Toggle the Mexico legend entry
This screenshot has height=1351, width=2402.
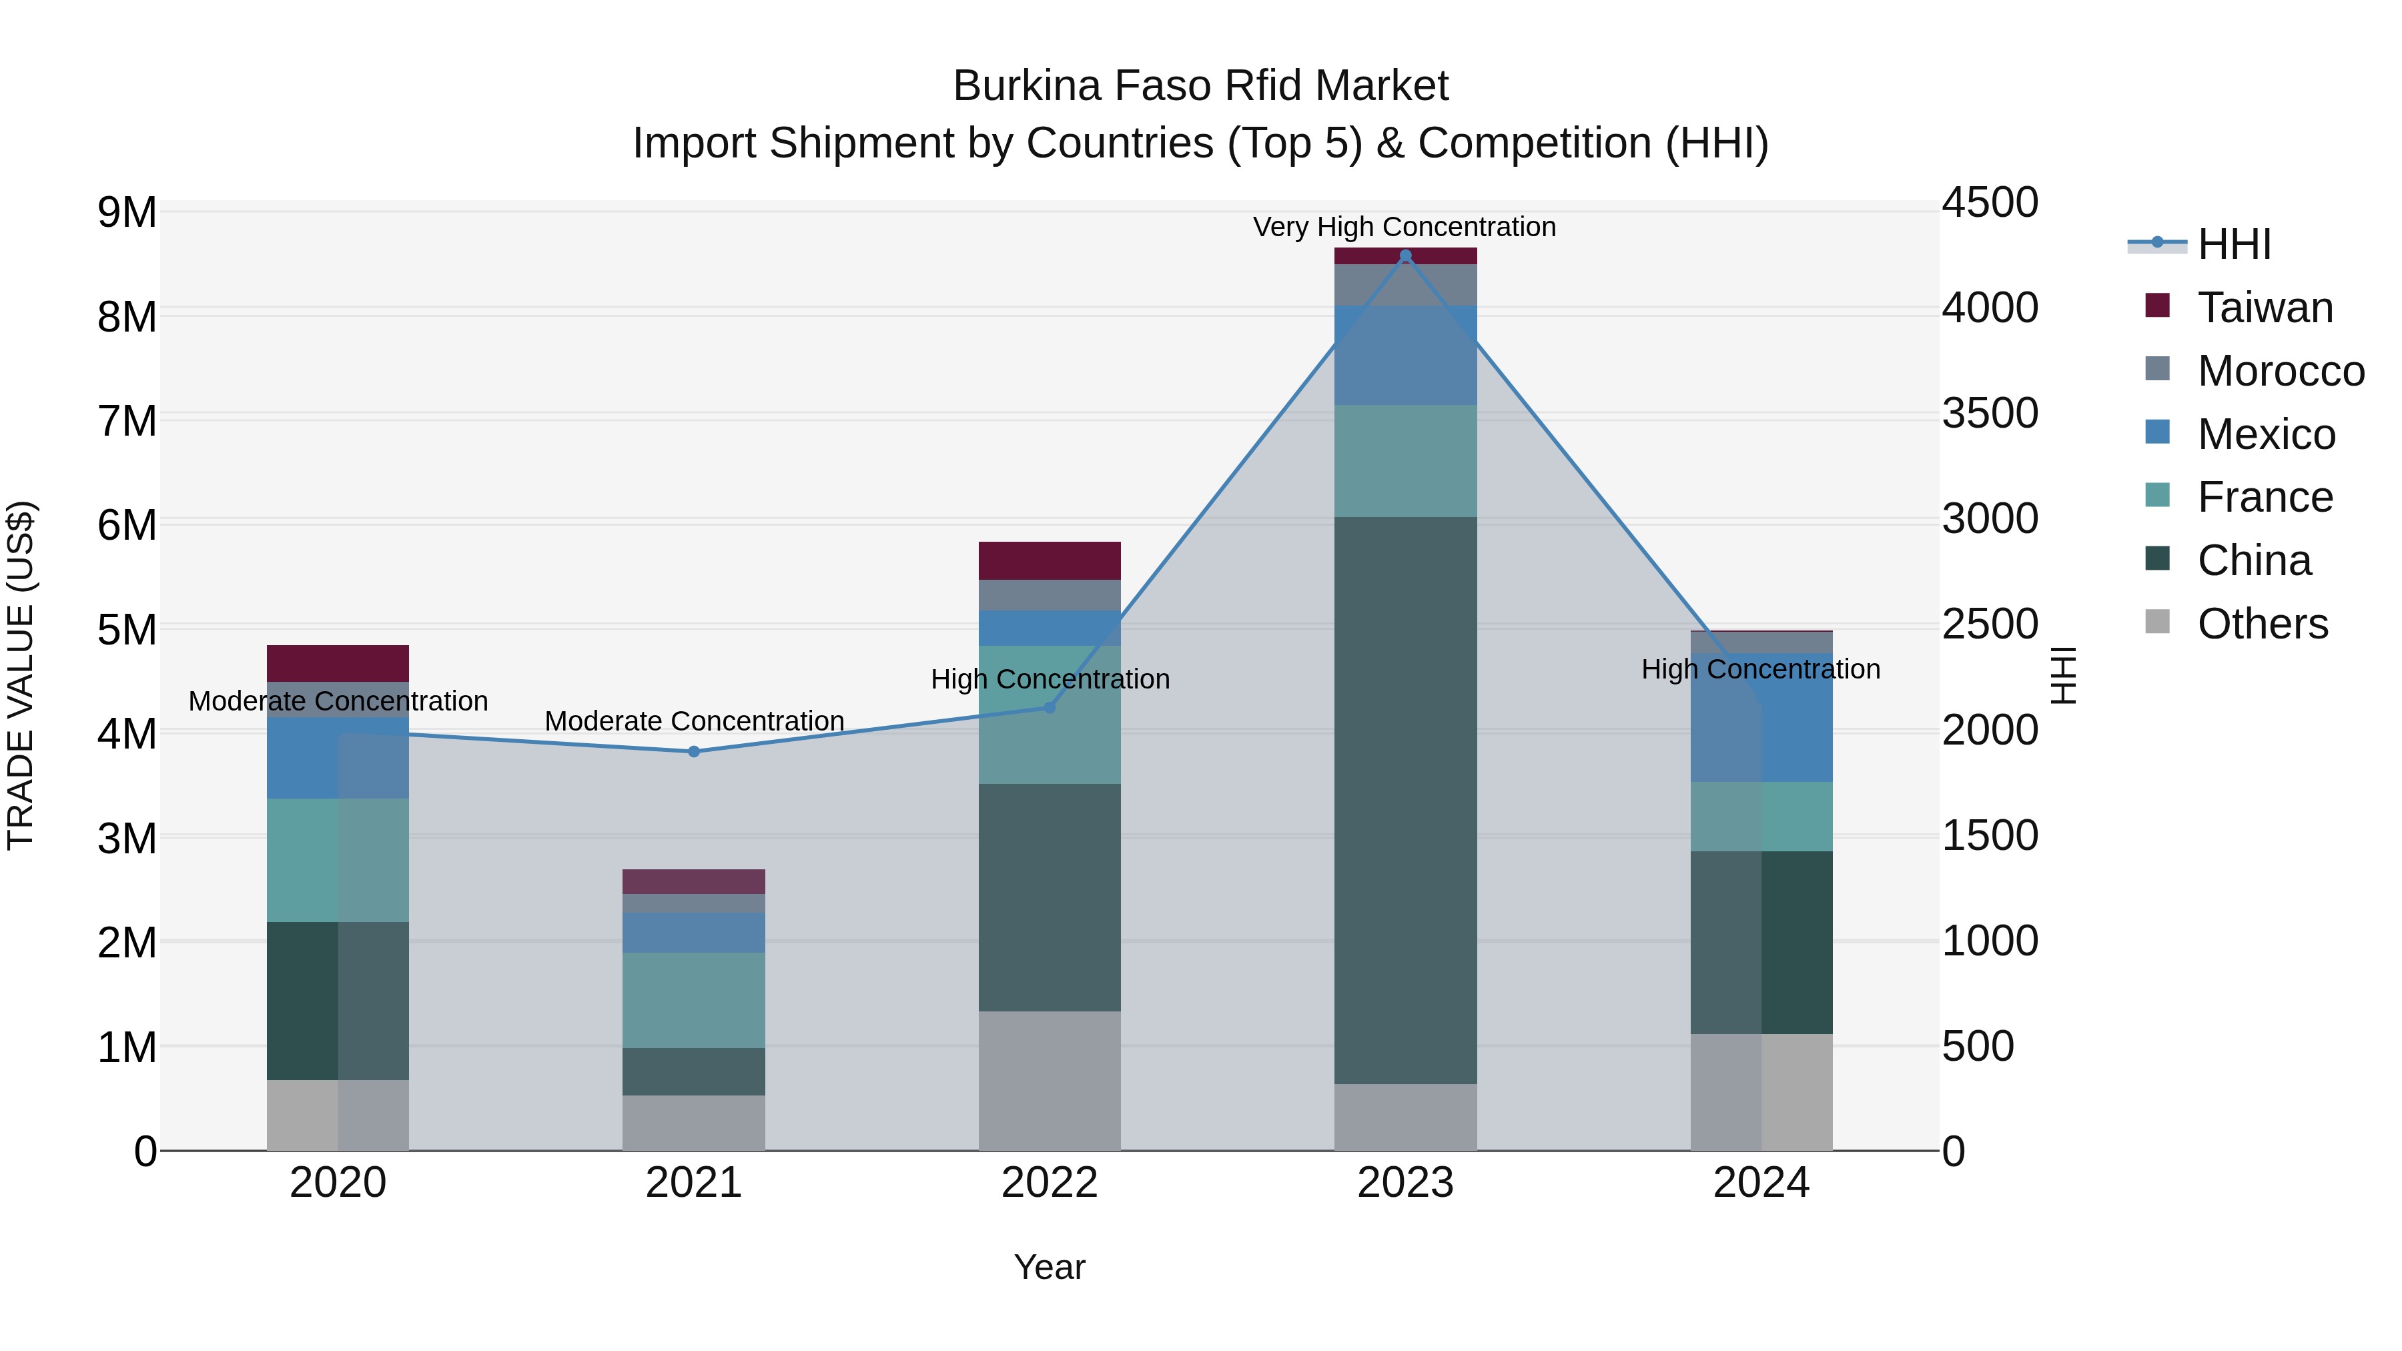(x=2240, y=434)
